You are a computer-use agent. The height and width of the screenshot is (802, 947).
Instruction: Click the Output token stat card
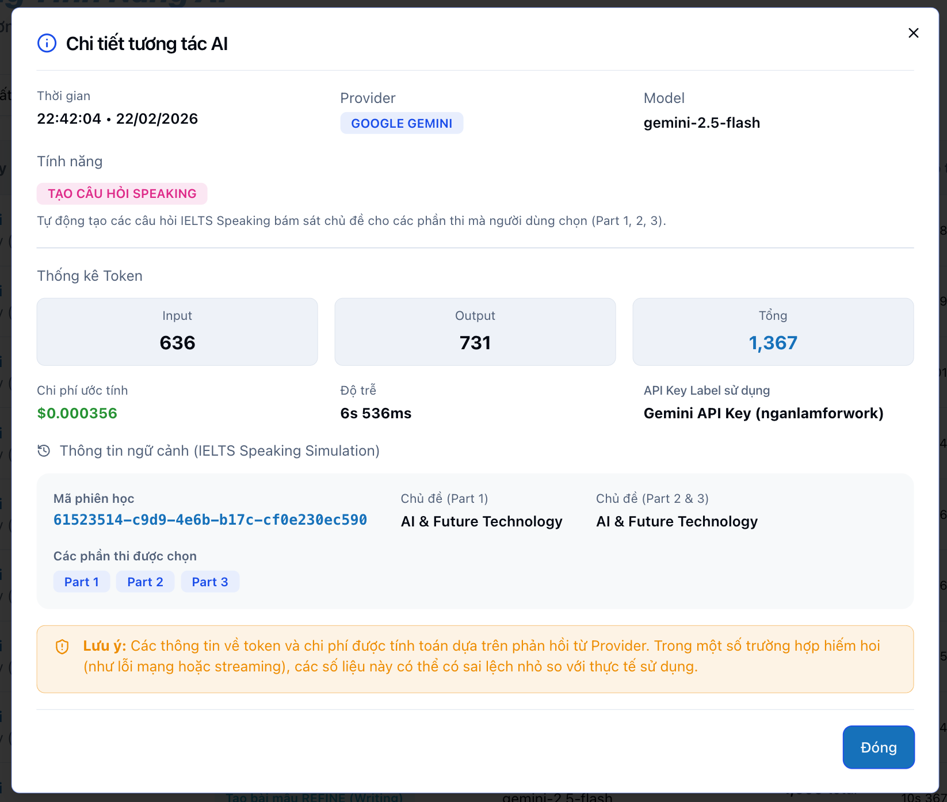click(x=475, y=331)
